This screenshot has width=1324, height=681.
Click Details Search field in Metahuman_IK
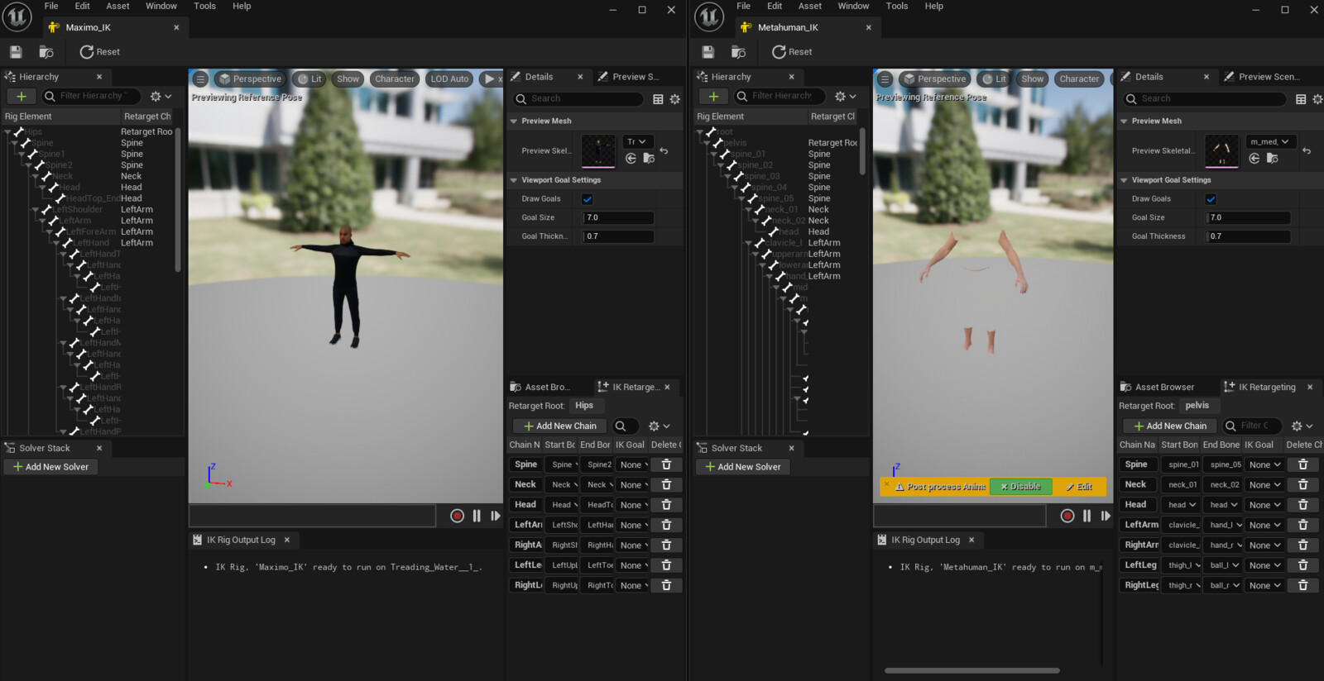pyautogui.click(x=1205, y=99)
